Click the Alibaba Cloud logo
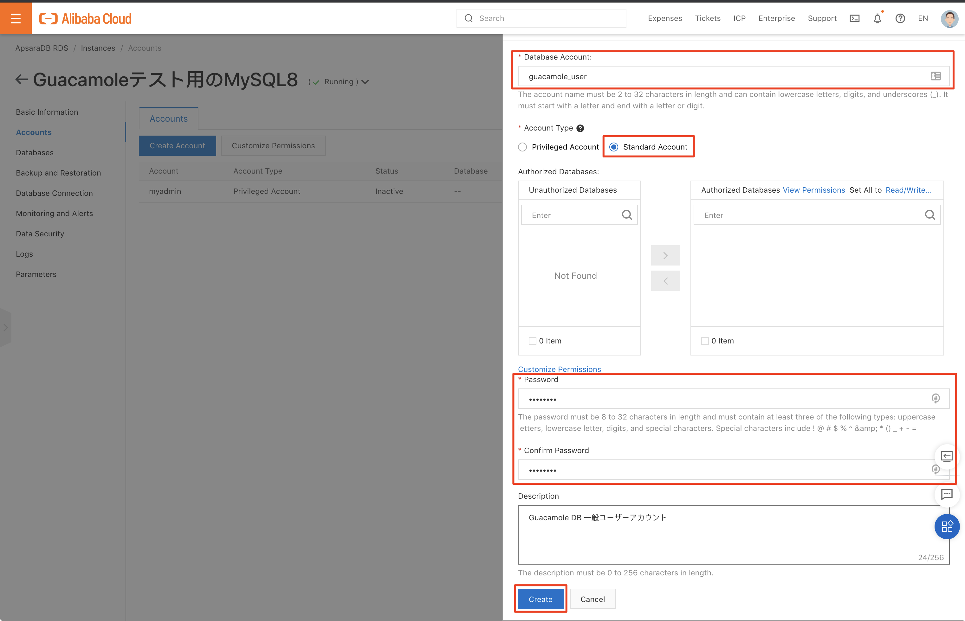This screenshot has height=621, width=965. 85,19
